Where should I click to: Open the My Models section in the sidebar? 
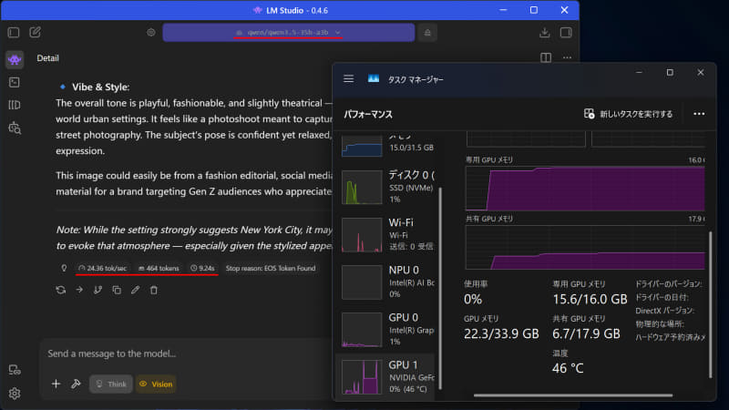pyautogui.click(x=15, y=105)
